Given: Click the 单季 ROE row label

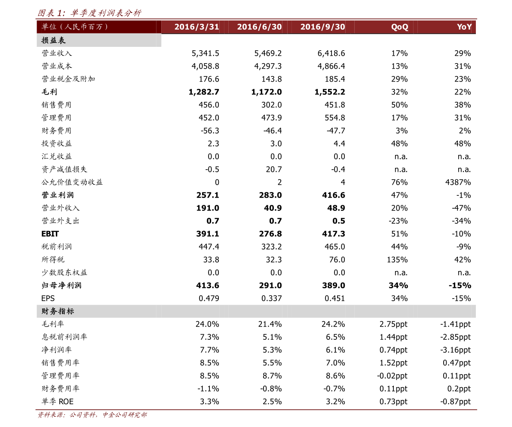Looking at the screenshot, I should coord(58,402).
